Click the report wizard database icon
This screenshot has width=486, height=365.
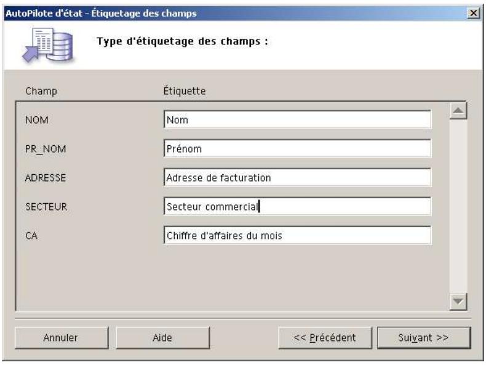tap(49, 45)
